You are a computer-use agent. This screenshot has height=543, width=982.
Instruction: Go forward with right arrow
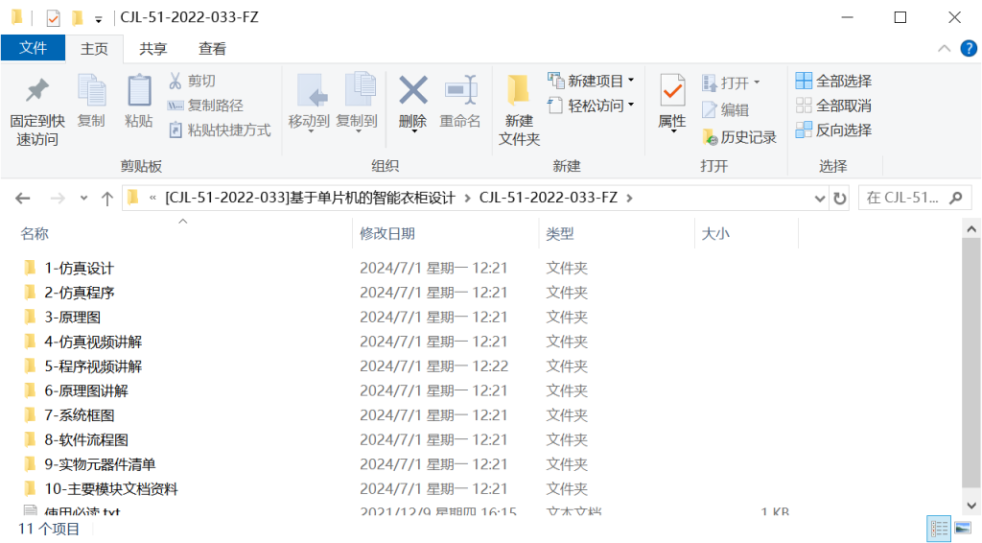(x=58, y=199)
